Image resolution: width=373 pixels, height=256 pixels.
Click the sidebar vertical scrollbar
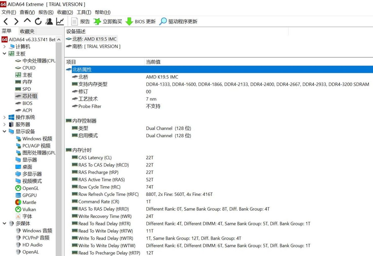pyautogui.click(x=58, y=124)
